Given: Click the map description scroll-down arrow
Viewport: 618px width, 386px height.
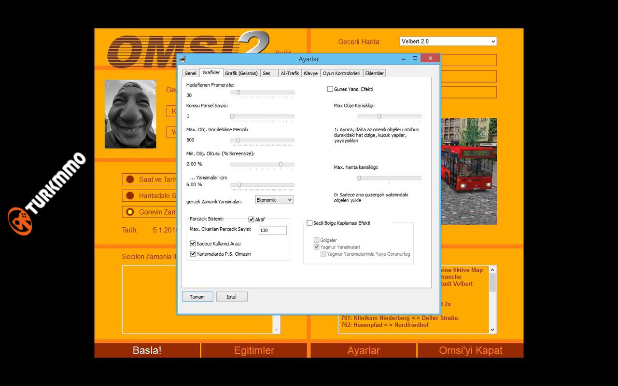Looking at the screenshot, I should click(x=492, y=330).
